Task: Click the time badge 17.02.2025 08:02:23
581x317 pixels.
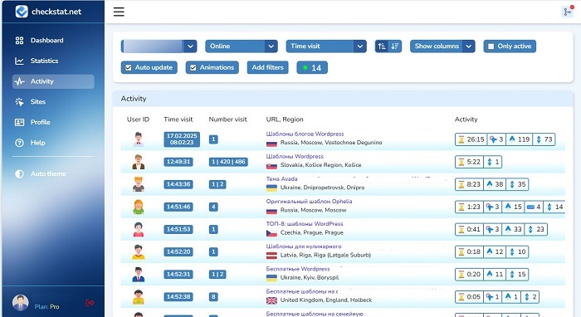Action: point(182,139)
